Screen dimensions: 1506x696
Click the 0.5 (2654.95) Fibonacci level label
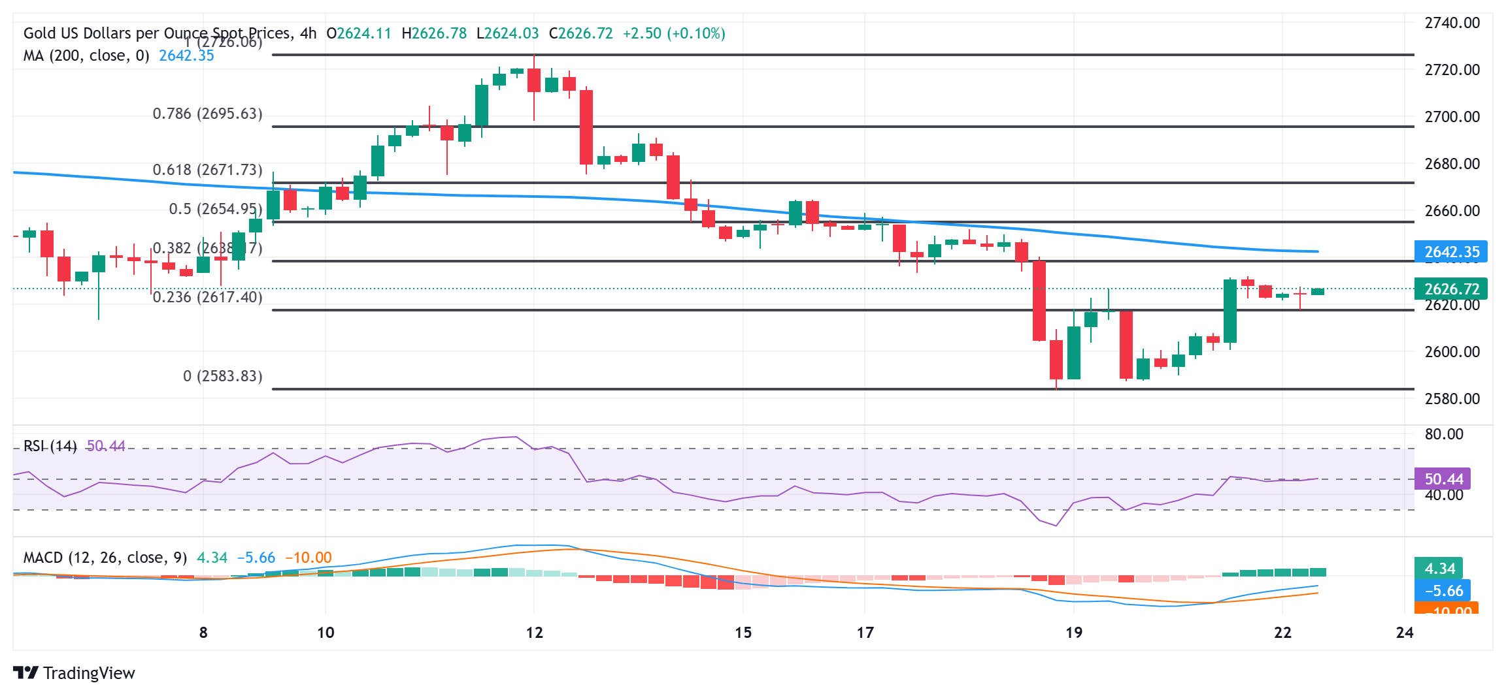pos(215,209)
